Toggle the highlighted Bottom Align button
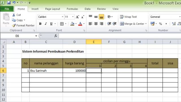Screen dimensions: 181x102 click(x=102, y=17)
